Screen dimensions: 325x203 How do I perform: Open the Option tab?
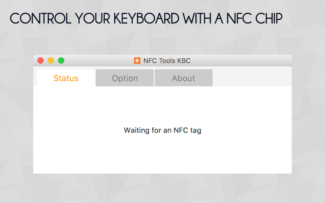point(125,78)
